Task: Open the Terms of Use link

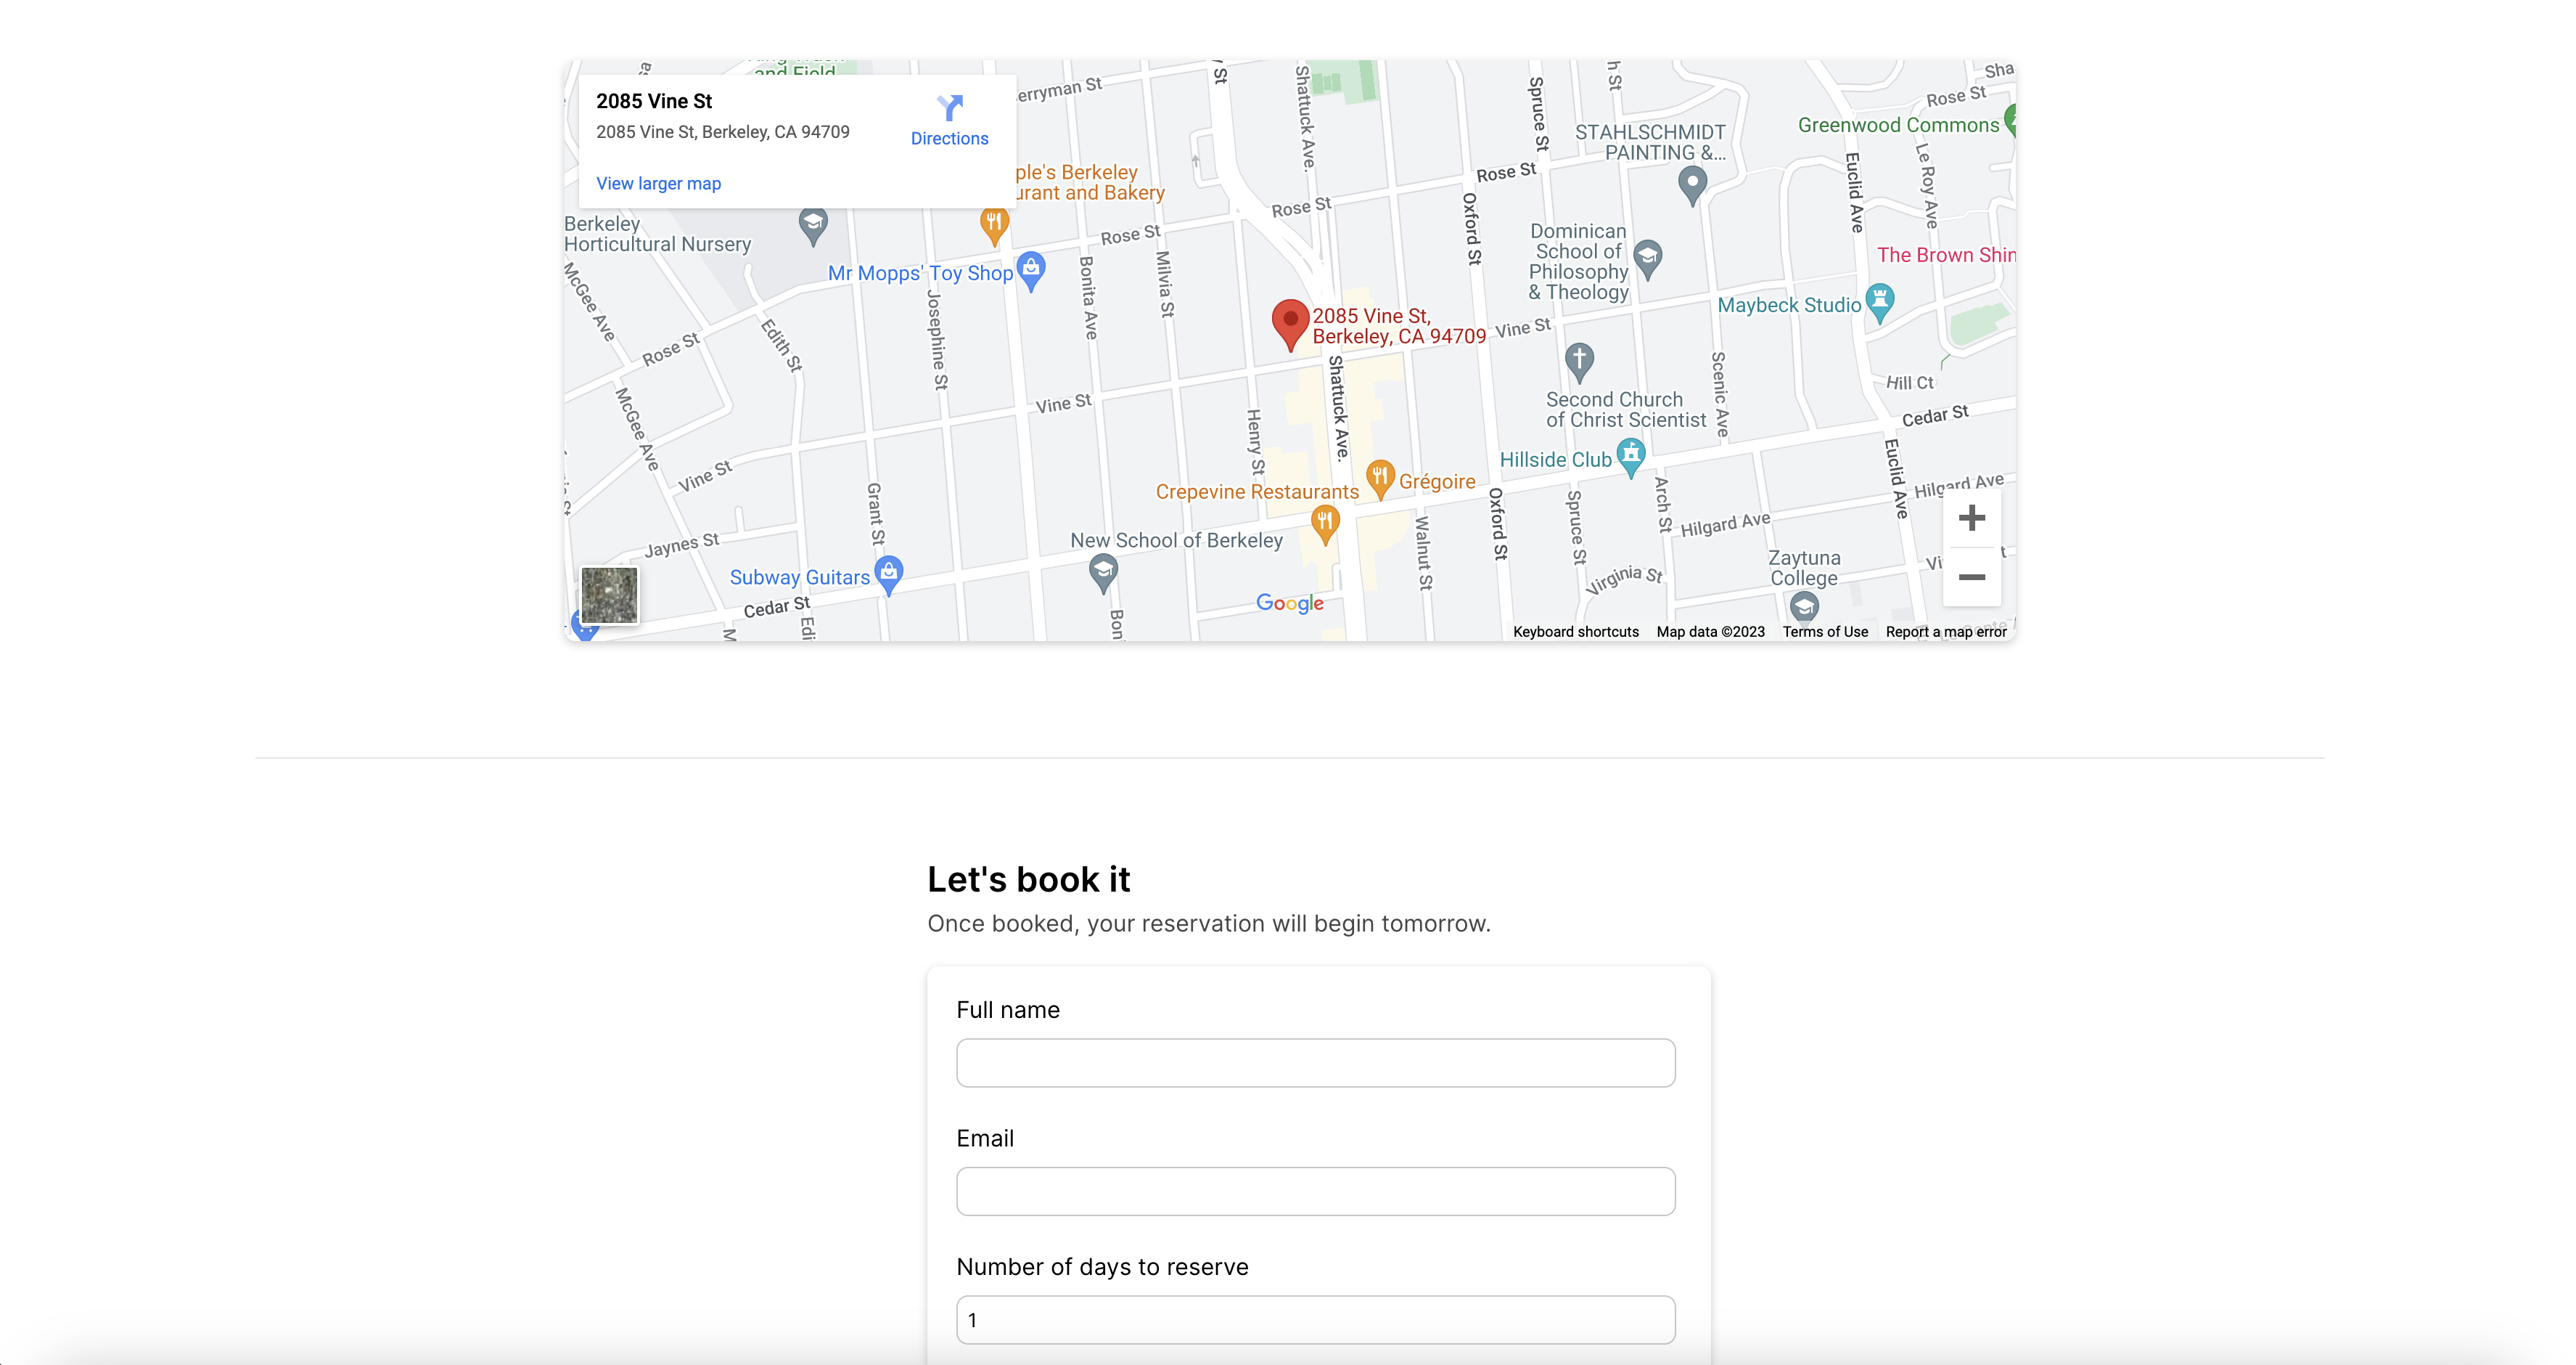Action: [x=1824, y=632]
